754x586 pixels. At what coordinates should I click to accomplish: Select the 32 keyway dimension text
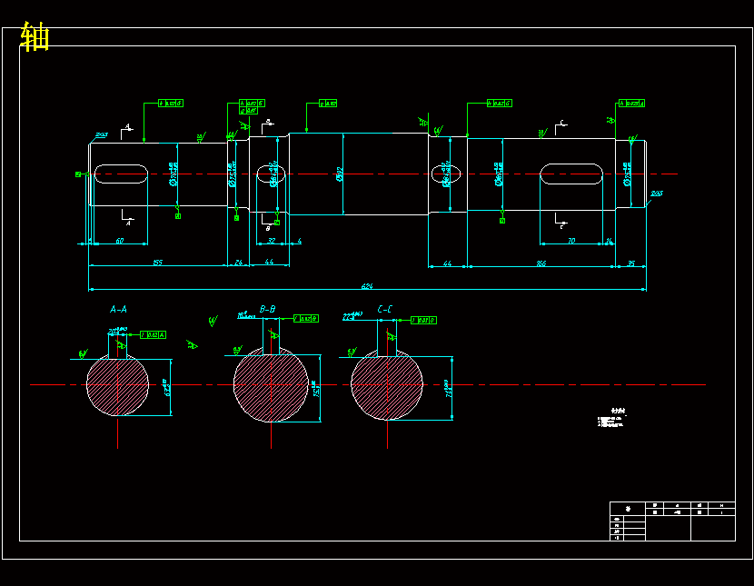point(272,241)
